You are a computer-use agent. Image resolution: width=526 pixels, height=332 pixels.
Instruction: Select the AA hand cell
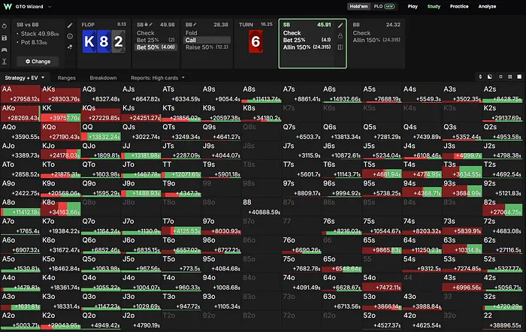click(x=20, y=94)
